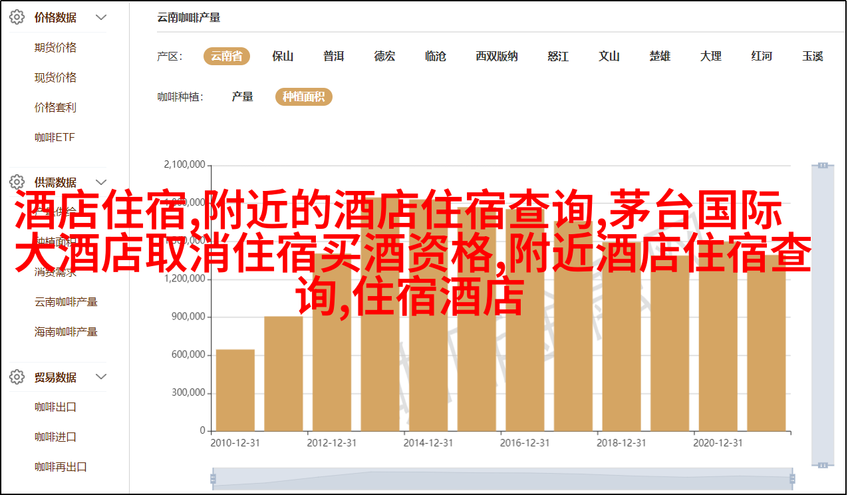
Task: Pick the 西双版纳 region
Action: pos(497,57)
